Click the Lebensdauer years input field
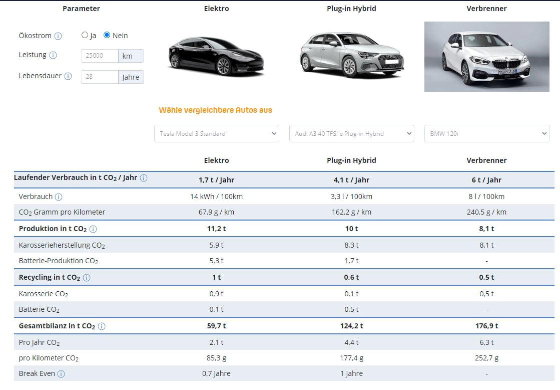Image resolution: width=560 pixels, height=390 pixels. coord(100,77)
